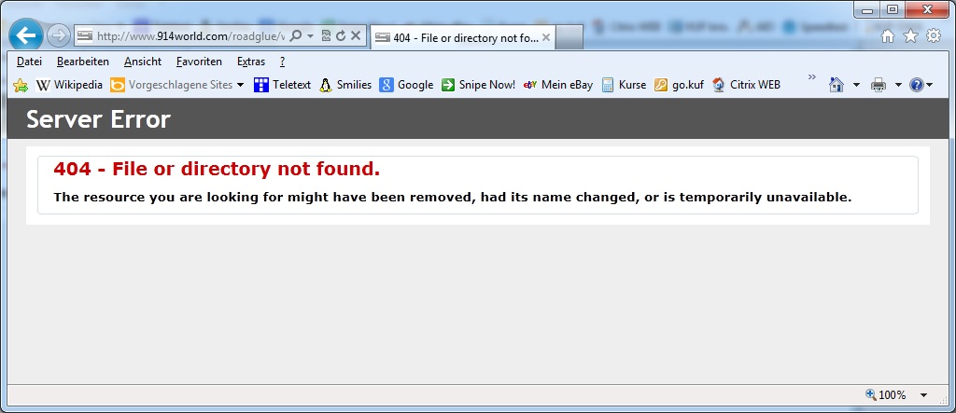This screenshot has height=413, width=956.
Task: Expand the print options dropdown arrow
Action: [x=898, y=85]
